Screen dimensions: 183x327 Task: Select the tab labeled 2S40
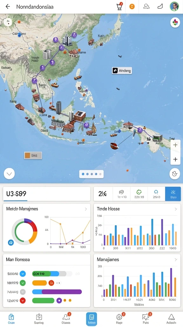(x=156, y=194)
